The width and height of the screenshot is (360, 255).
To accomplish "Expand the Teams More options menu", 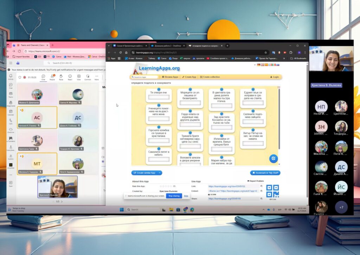I will tap(96, 77).
